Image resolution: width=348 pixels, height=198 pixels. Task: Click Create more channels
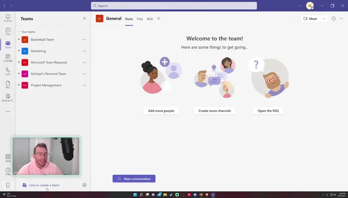pyautogui.click(x=215, y=111)
